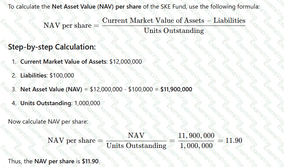284x167 pixels.
Task: Click the $12,000,000 value in step one
Action: pos(126,62)
